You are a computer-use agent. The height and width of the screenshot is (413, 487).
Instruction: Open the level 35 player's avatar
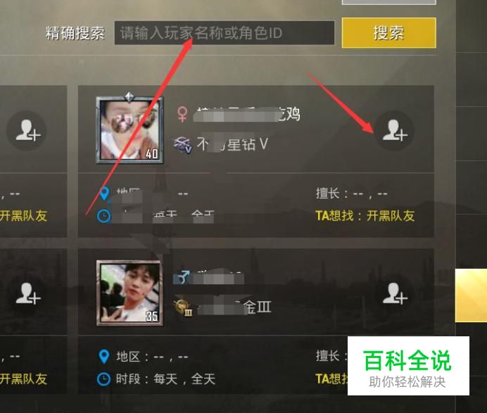click(129, 293)
